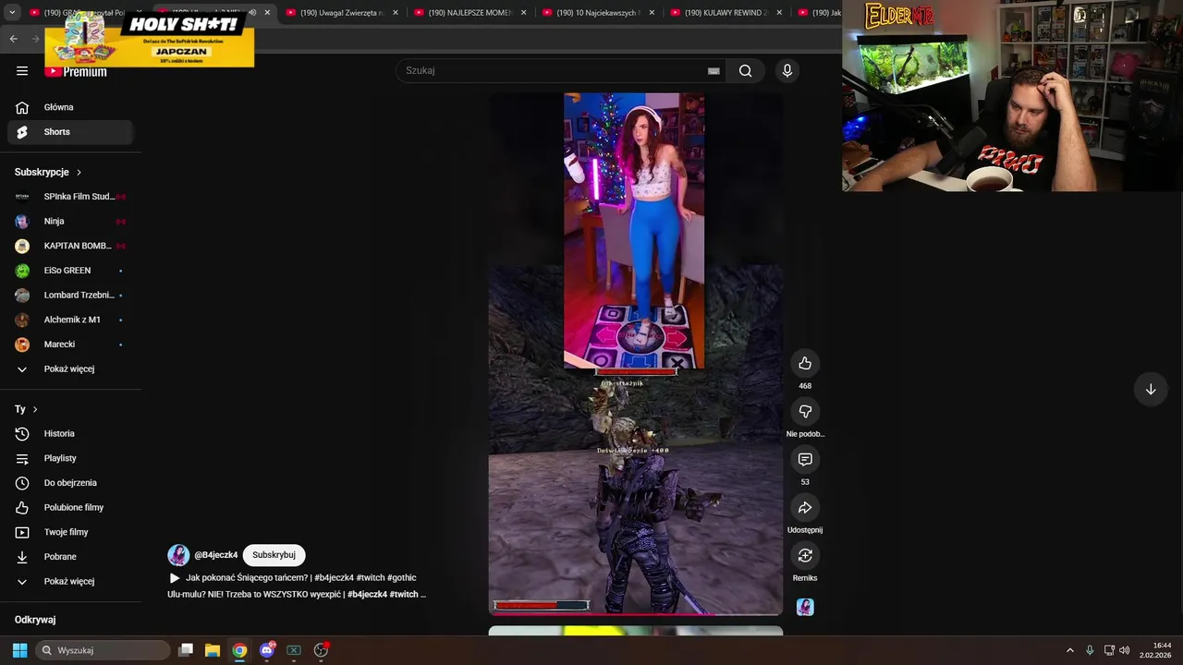
Task: Open the Marecki channel subscription
Action: pyautogui.click(x=70, y=345)
